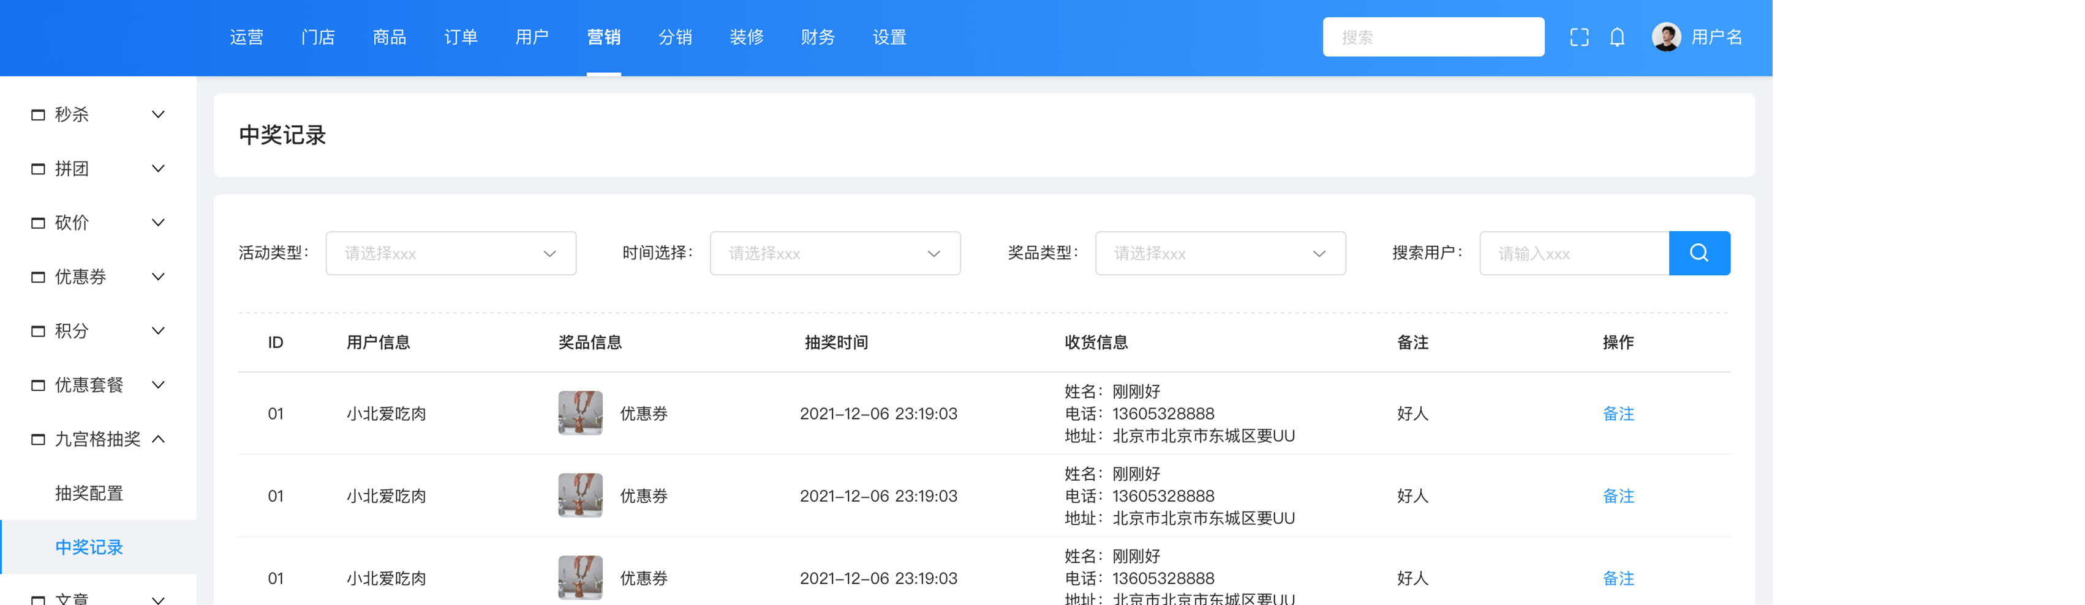Select 抽奖配置 in the sidebar
Screen dimensions: 2085x605
click(89, 494)
